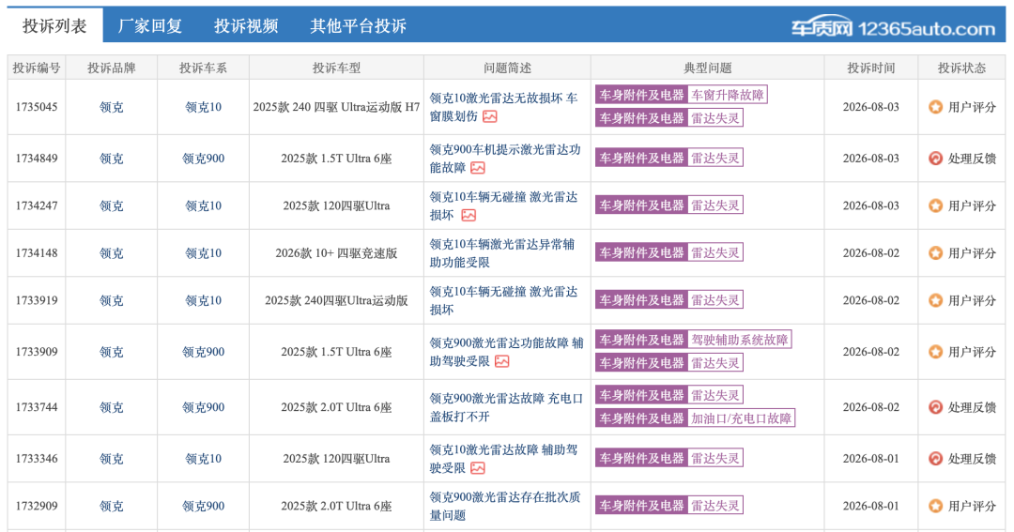Open the 投诉列表 tab
Image resolution: width=1014 pixels, height=532 pixels.
point(54,26)
